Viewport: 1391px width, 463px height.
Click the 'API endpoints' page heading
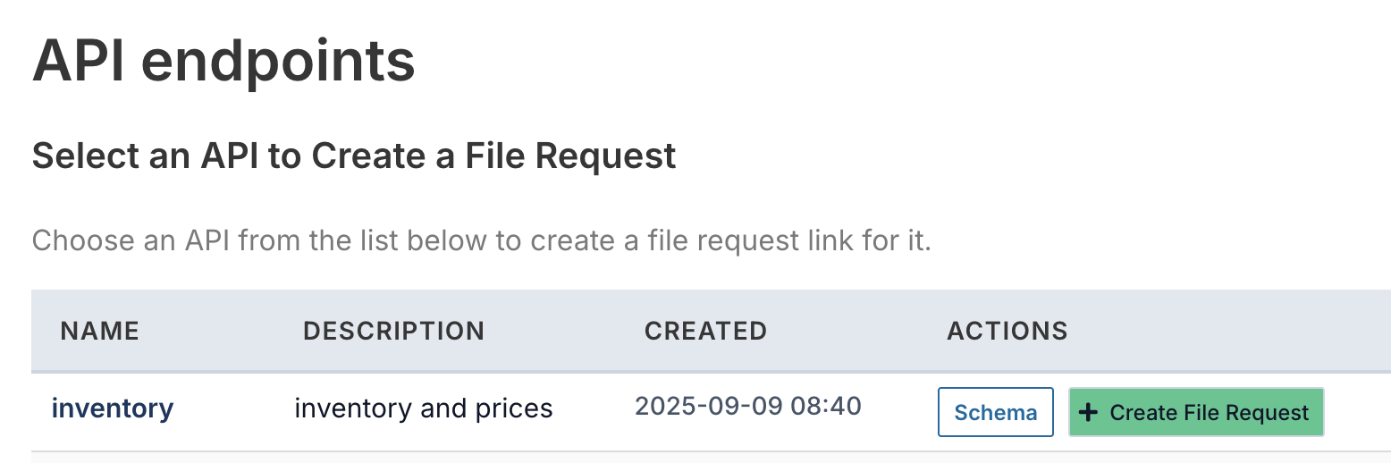[223, 61]
